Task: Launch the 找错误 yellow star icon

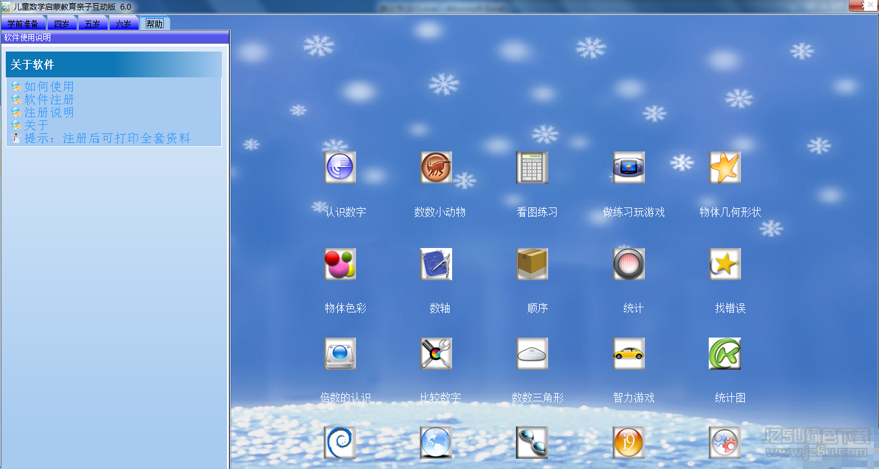Action: [x=726, y=264]
